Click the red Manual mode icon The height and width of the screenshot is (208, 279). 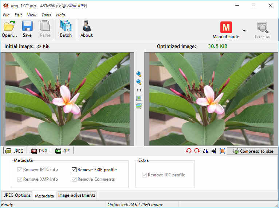pyautogui.click(x=226, y=27)
